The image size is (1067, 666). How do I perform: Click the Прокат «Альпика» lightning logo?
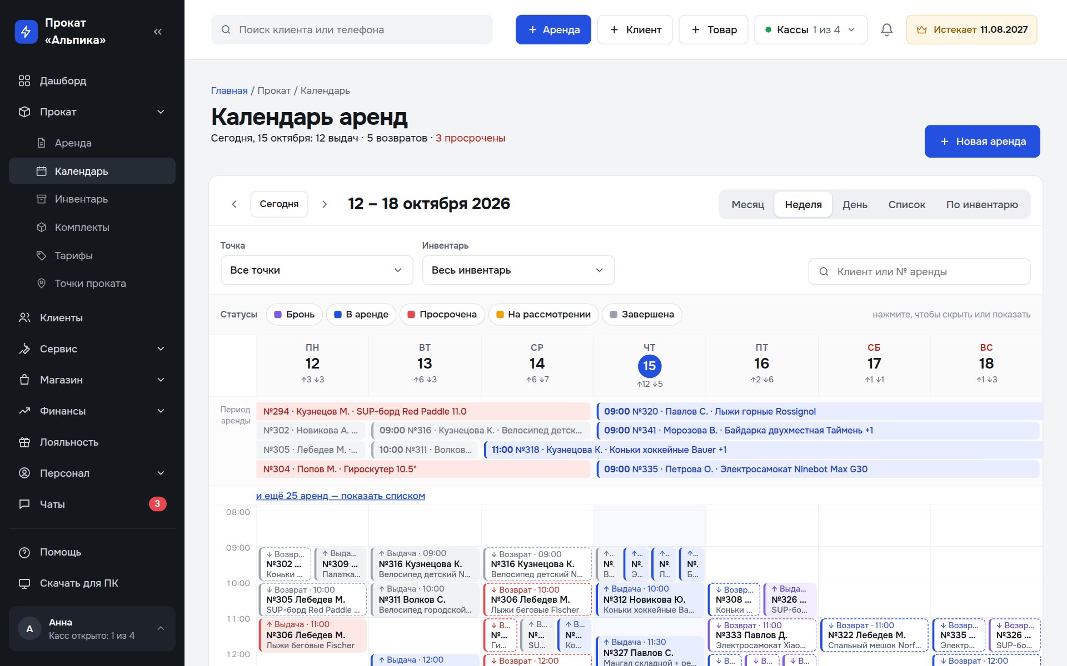pos(26,31)
